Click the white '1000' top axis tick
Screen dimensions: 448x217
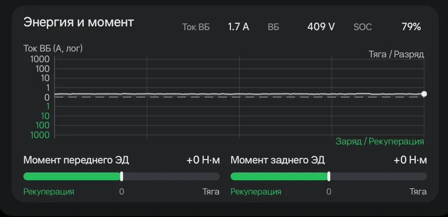[40, 59]
